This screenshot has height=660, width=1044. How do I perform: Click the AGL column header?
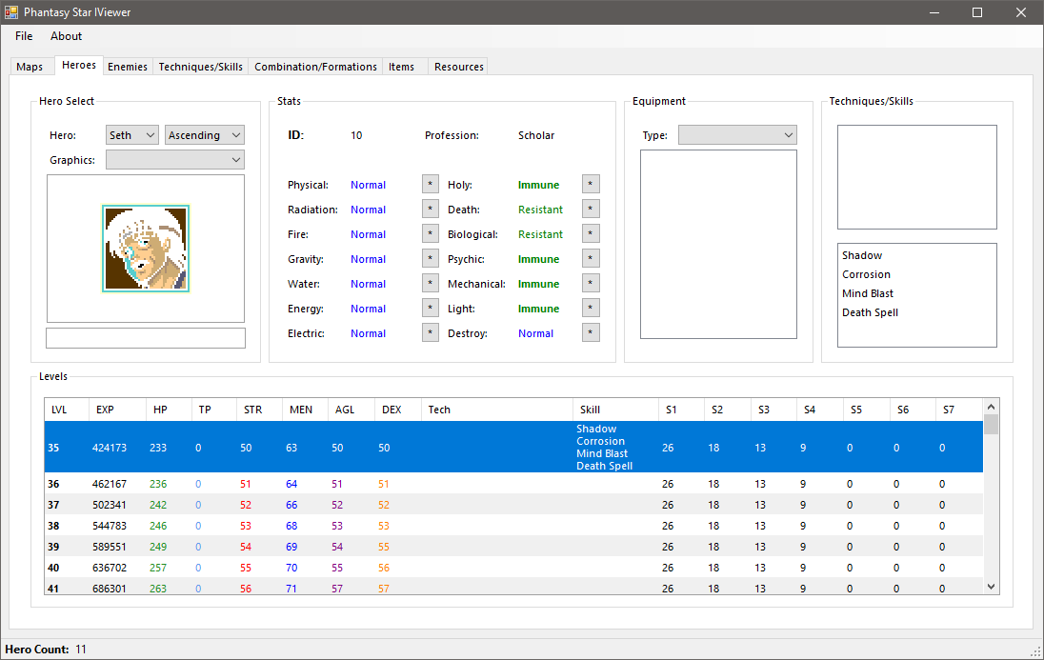point(351,410)
